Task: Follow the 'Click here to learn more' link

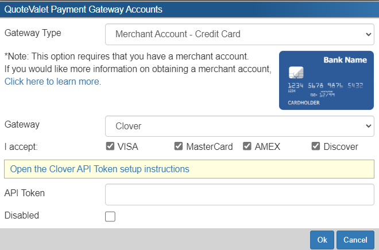Action: point(53,81)
